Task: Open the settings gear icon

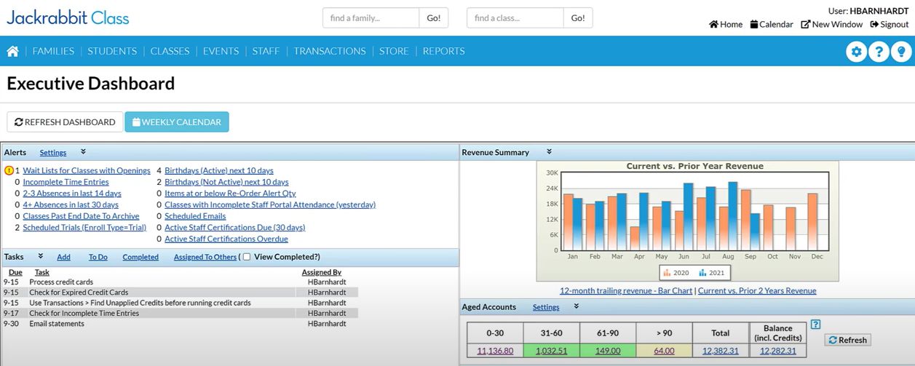Action: 856,52
